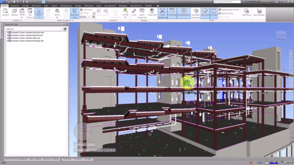Open Autodesk Rendering
Image resolution: width=294 pixels, height=165 pixels.
(196, 13)
